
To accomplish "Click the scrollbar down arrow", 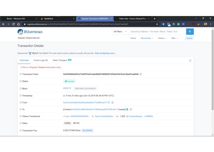I will click(x=212, y=135).
